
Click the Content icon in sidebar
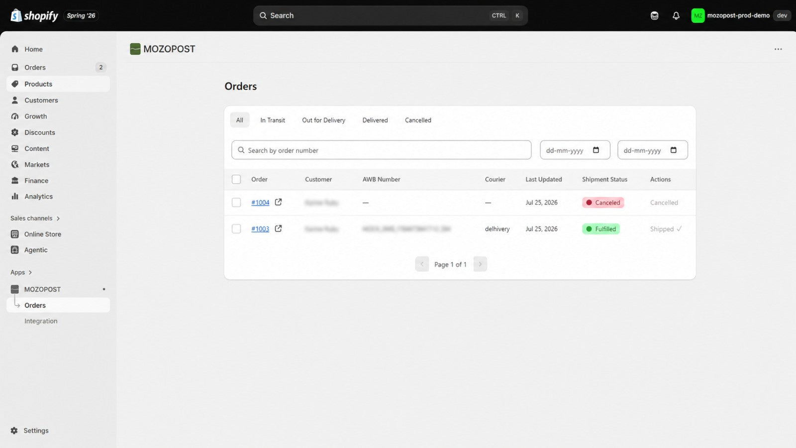(15, 148)
